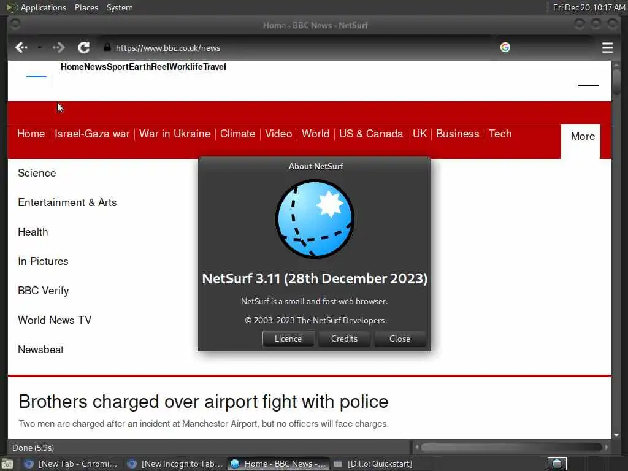Switch to New Tab Chromium taskbar window

[71, 464]
